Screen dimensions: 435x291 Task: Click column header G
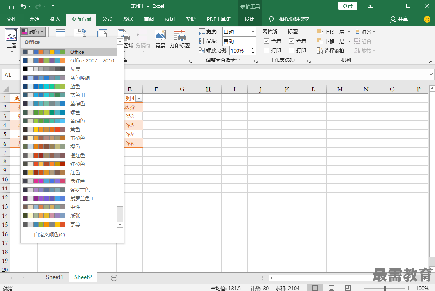pyautogui.click(x=182, y=89)
